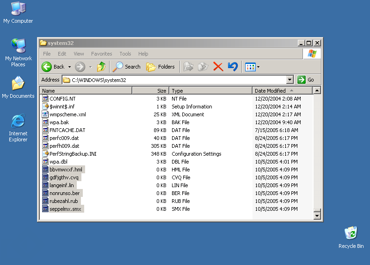Click the Go button

[306, 80]
